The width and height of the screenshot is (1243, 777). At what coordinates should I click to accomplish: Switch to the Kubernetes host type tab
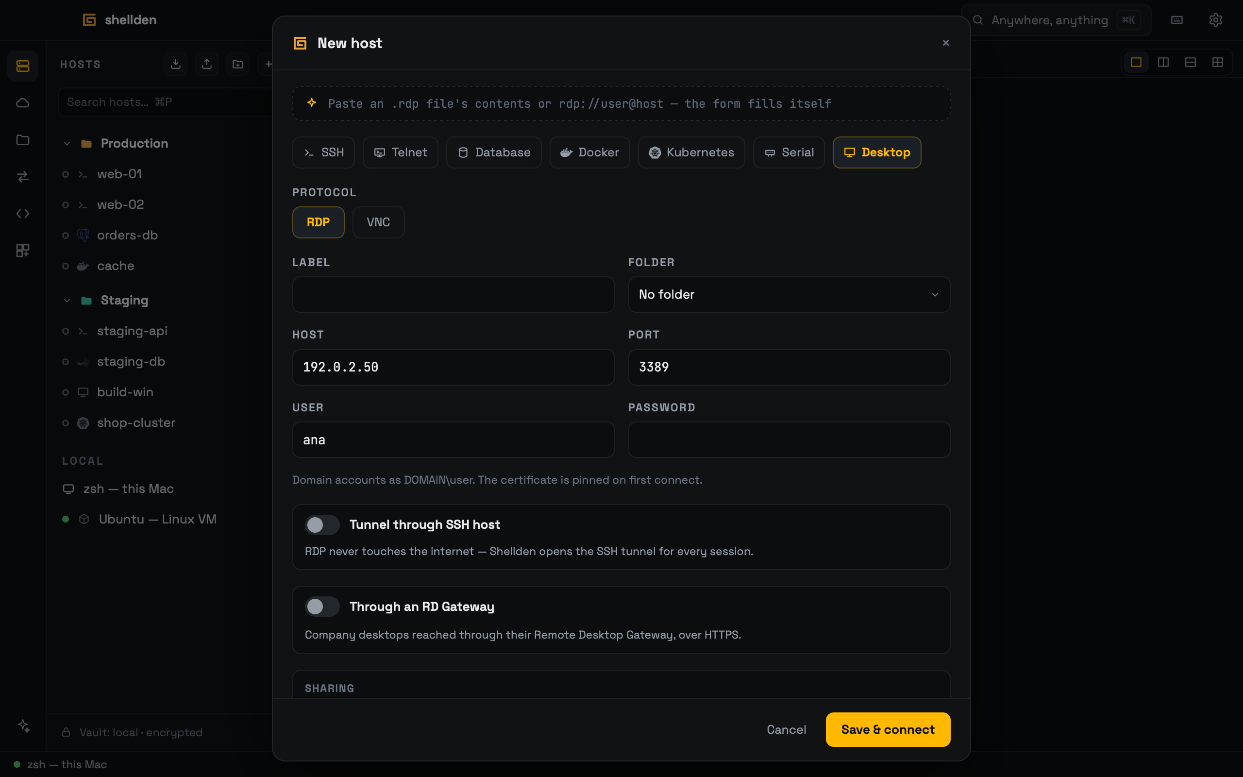point(691,152)
